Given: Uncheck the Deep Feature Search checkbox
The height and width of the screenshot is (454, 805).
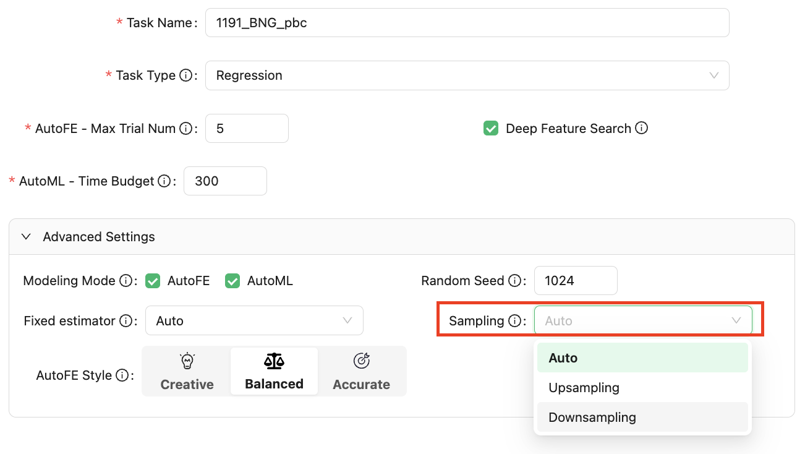Looking at the screenshot, I should pyautogui.click(x=491, y=129).
